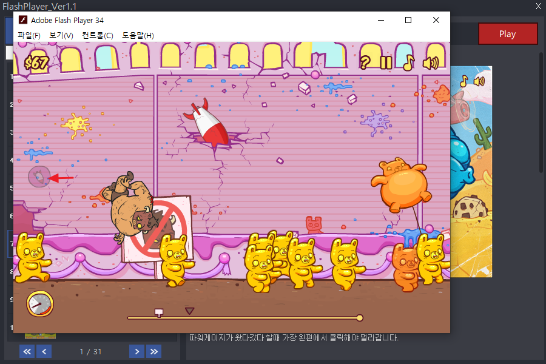
Task: Click the faded round target left of the red arrow
Action: point(39,177)
